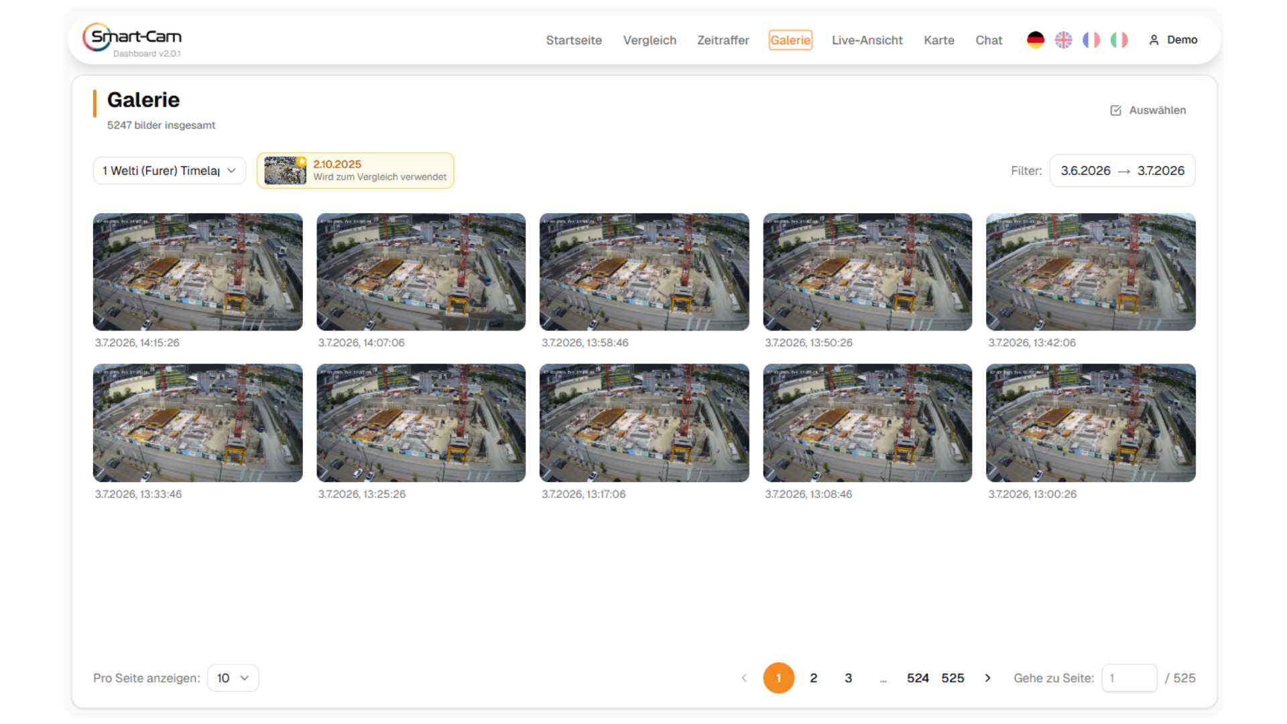Click the 2.10.2025 comparison image badge
Viewport: 1287px width, 724px height.
click(355, 171)
